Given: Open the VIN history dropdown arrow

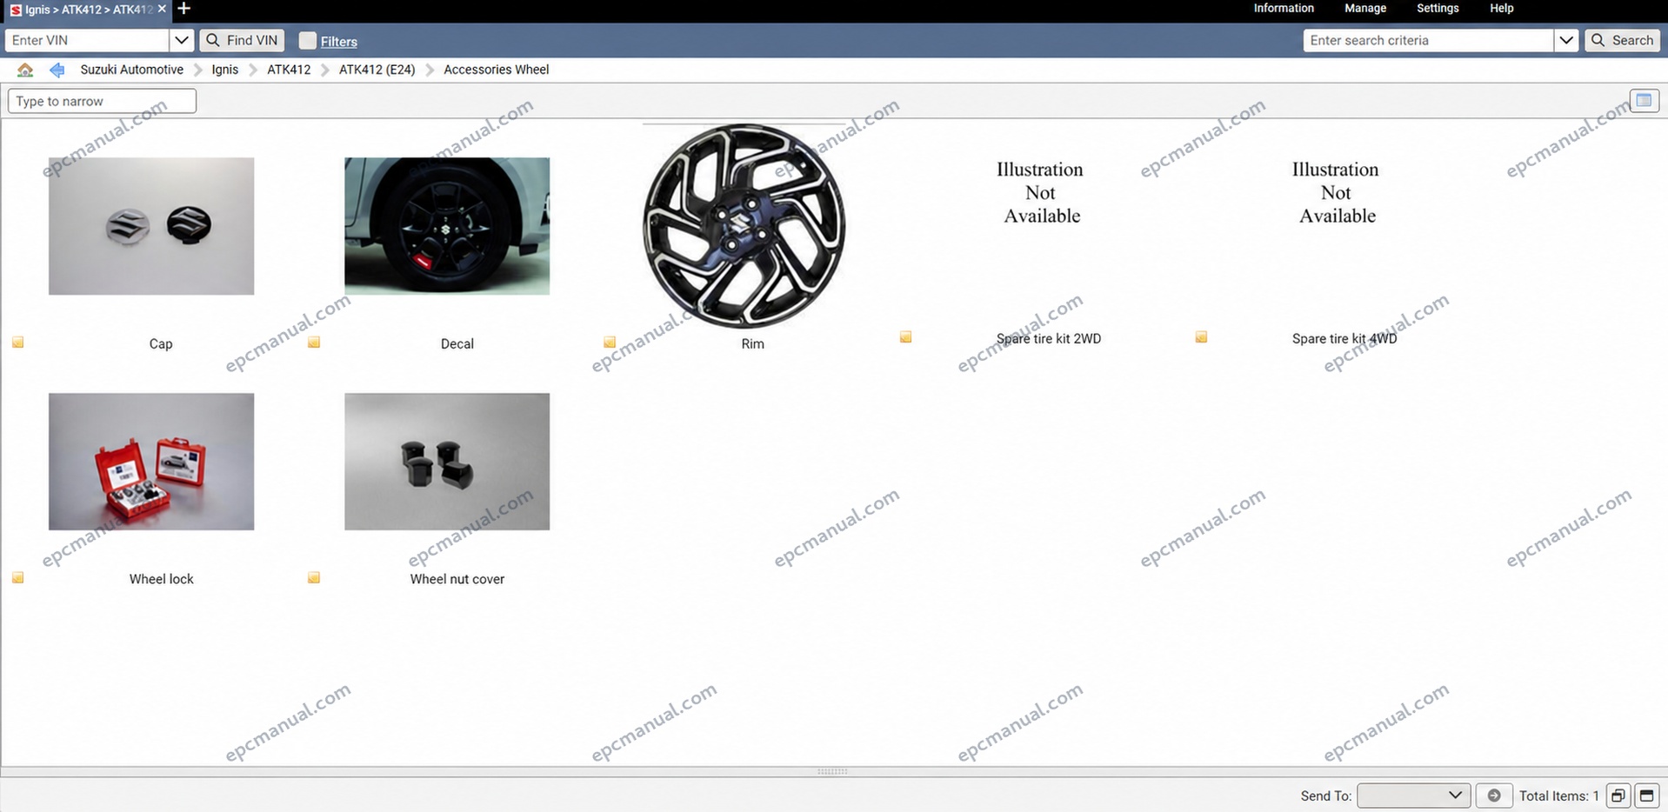Looking at the screenshot, I should (x=182, y=40).
